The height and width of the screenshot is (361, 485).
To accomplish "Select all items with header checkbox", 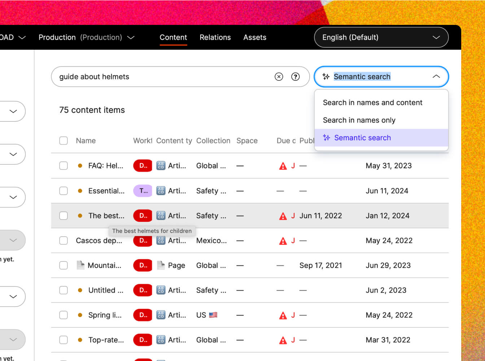I will 64,141.
